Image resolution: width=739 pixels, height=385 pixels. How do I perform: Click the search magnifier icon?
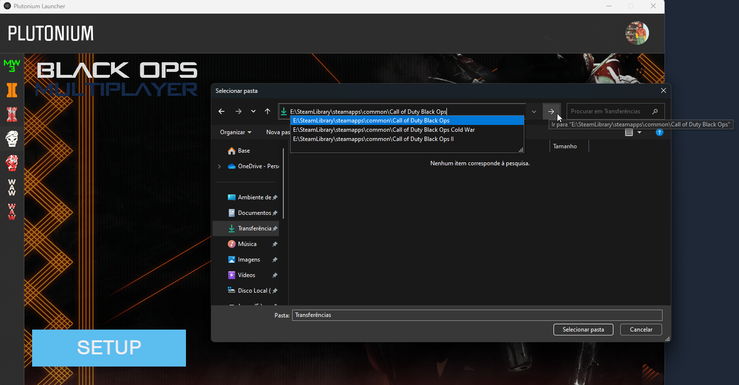tap(655, 111)
